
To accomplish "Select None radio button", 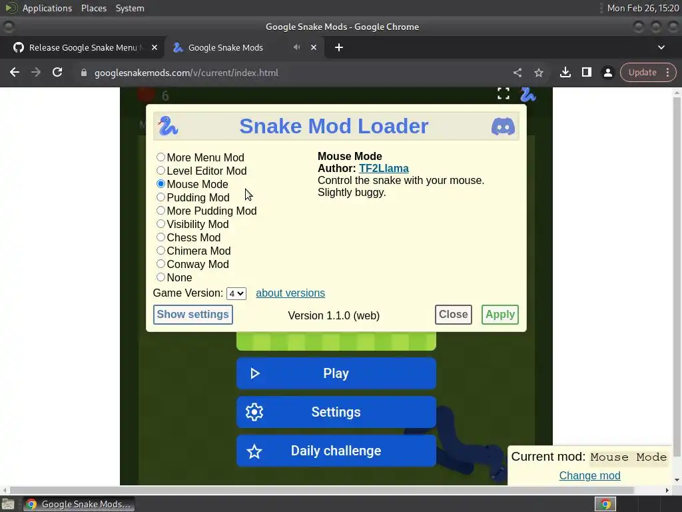I will [x=161, y=277].
